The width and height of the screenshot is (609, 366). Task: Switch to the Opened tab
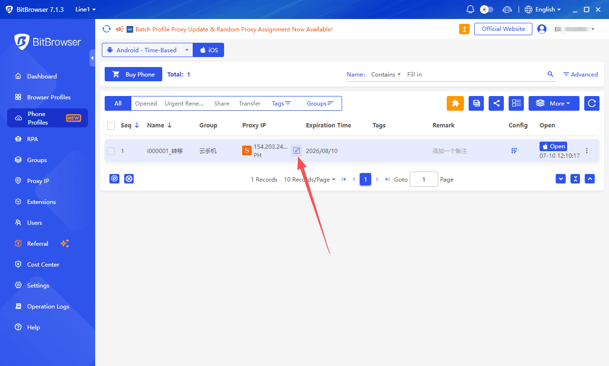pyautogui.click(x=146, y=104)
